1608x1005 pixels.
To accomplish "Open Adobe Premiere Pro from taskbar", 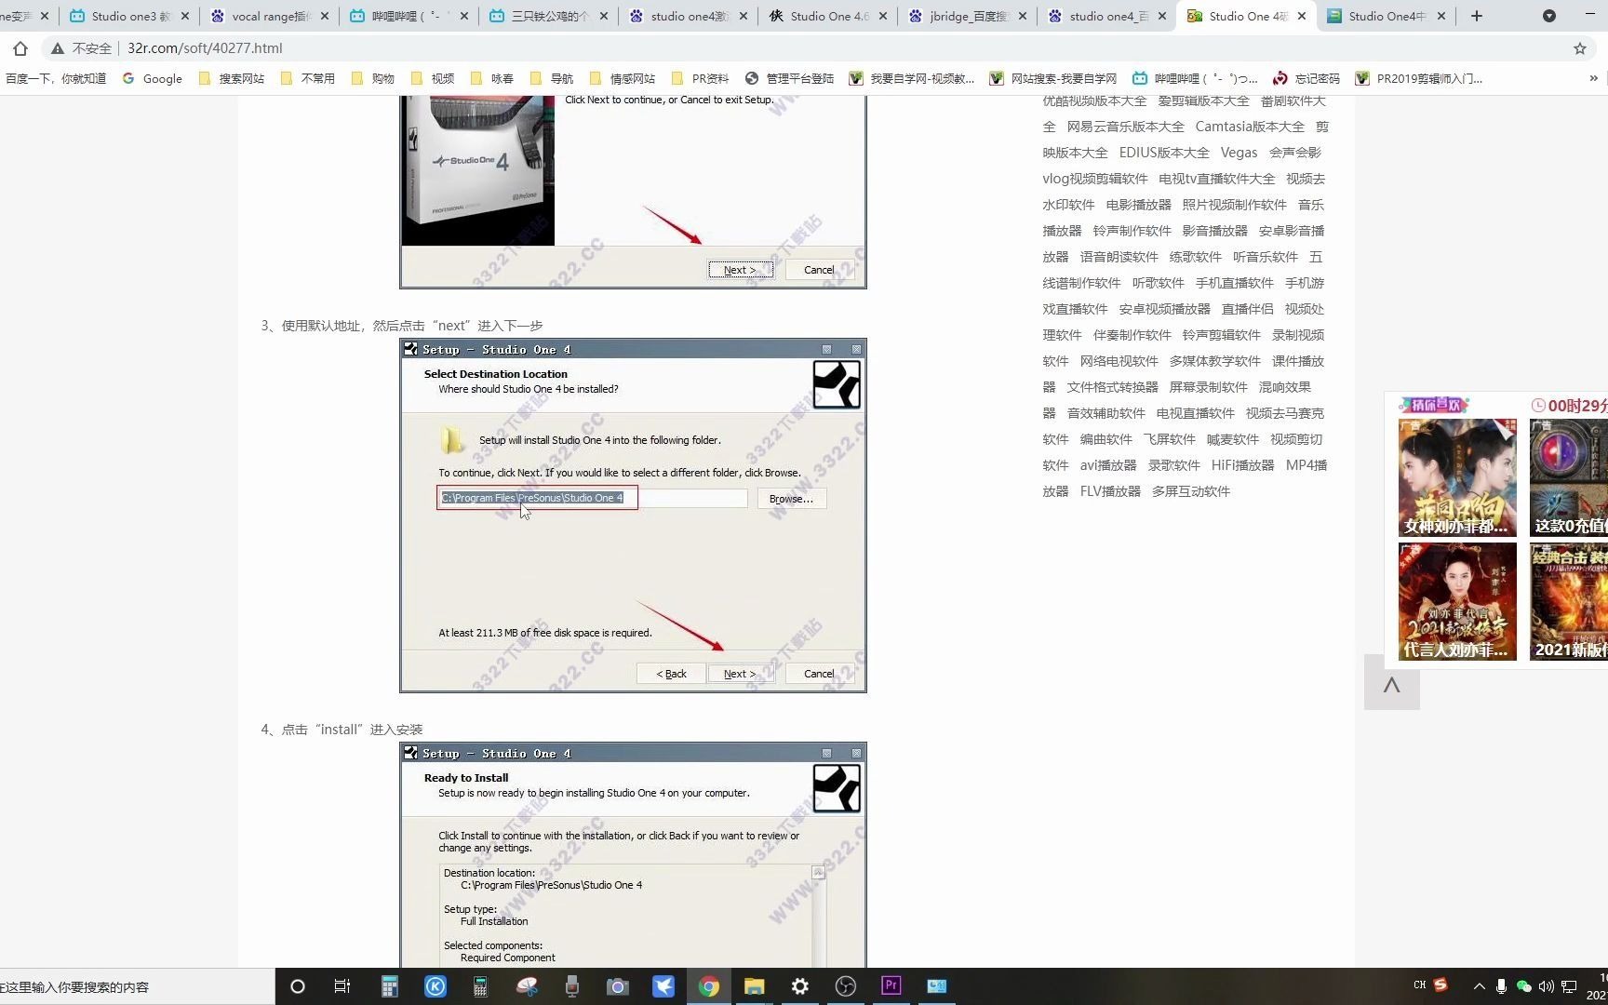I will 891,985.
